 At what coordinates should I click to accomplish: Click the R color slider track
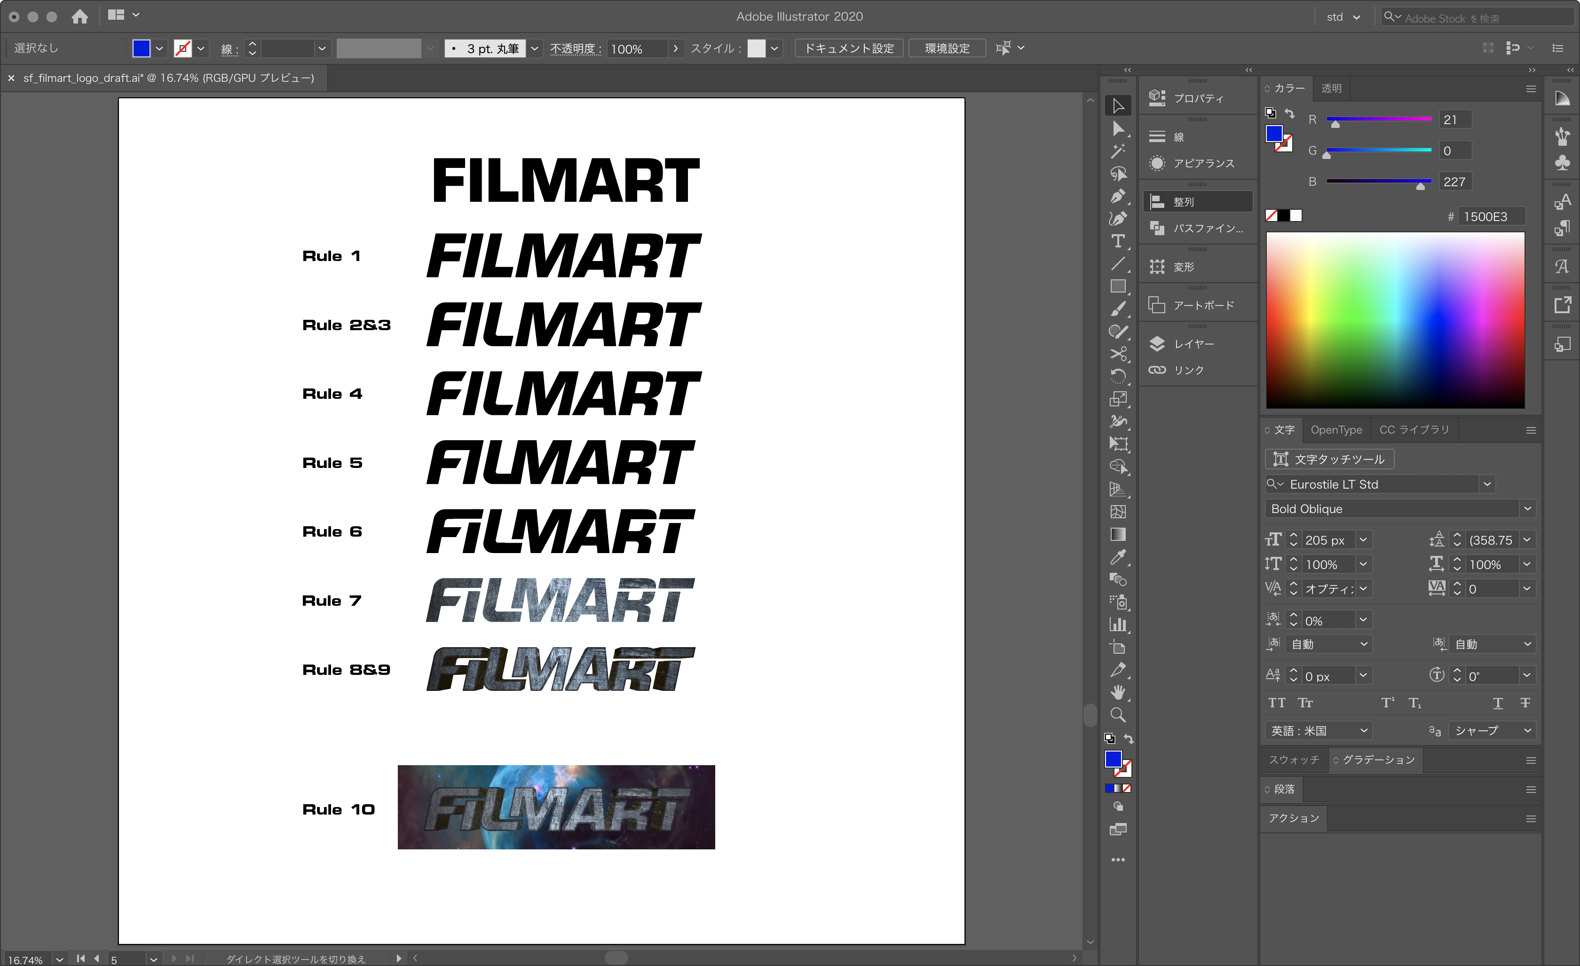1379,119
